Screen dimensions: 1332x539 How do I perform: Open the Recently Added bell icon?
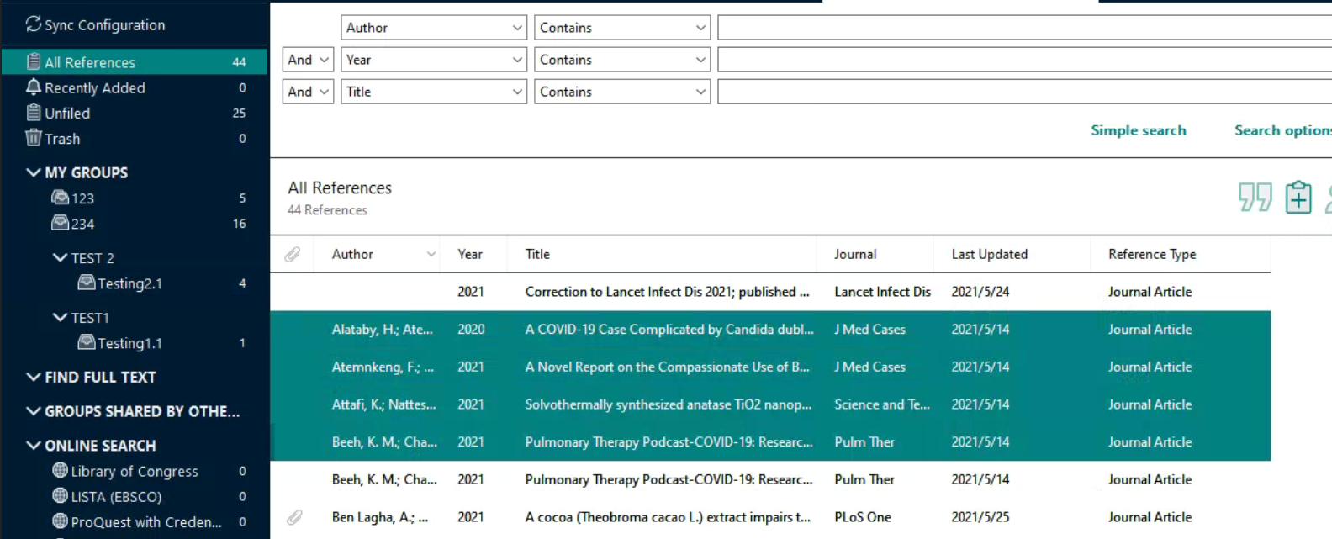pos(34,87)
